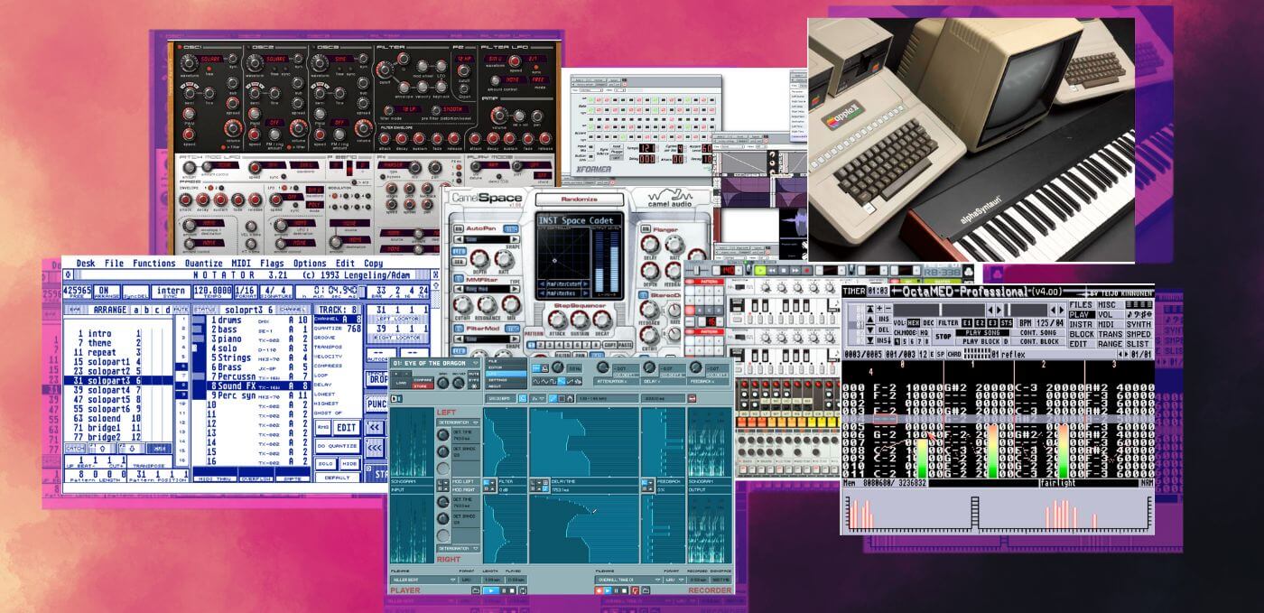Open Notator's File menu
Viewport: 1264px width, 613px height.
coord(115,264)
